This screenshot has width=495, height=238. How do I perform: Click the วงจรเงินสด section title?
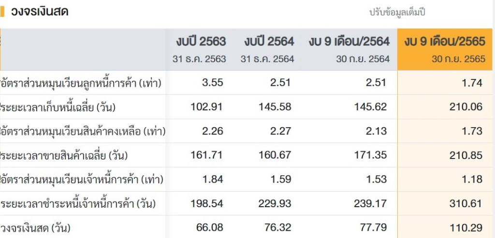[x=40, y=12]
